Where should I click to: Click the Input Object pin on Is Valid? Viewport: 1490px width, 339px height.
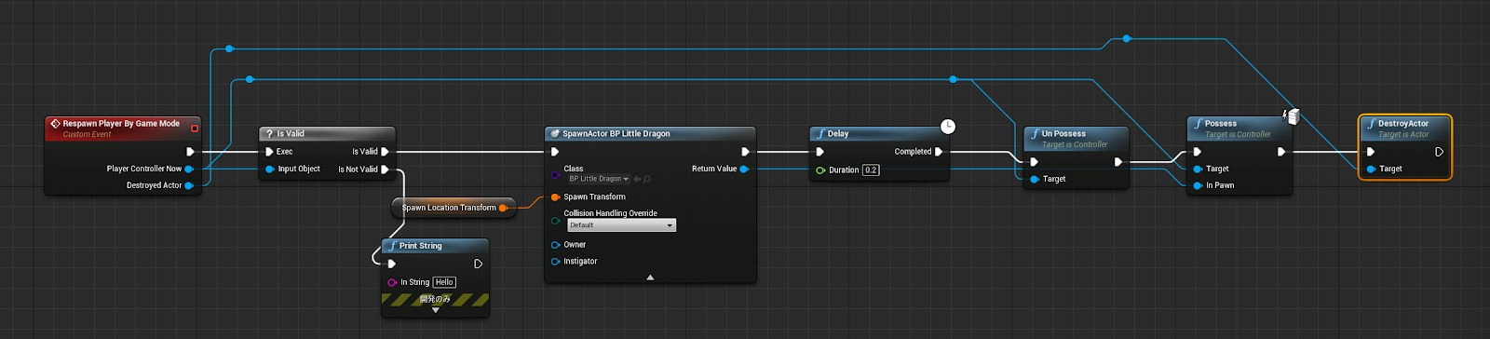tap(270, 169)
